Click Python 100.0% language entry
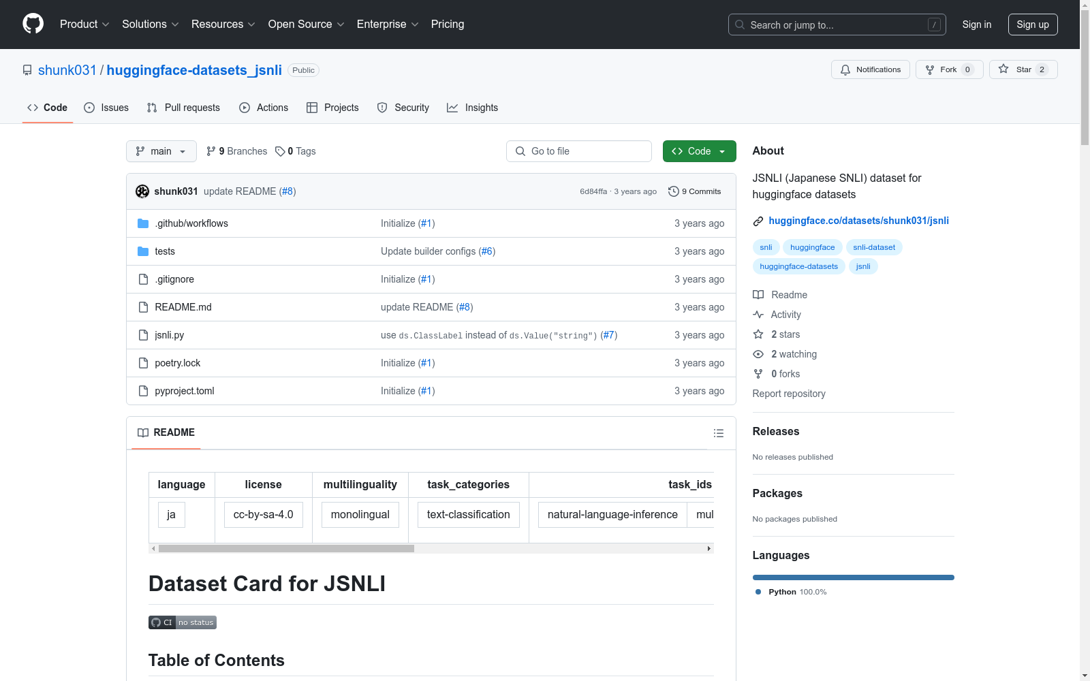Screen dimensions: 1090x681 point(791,592)
